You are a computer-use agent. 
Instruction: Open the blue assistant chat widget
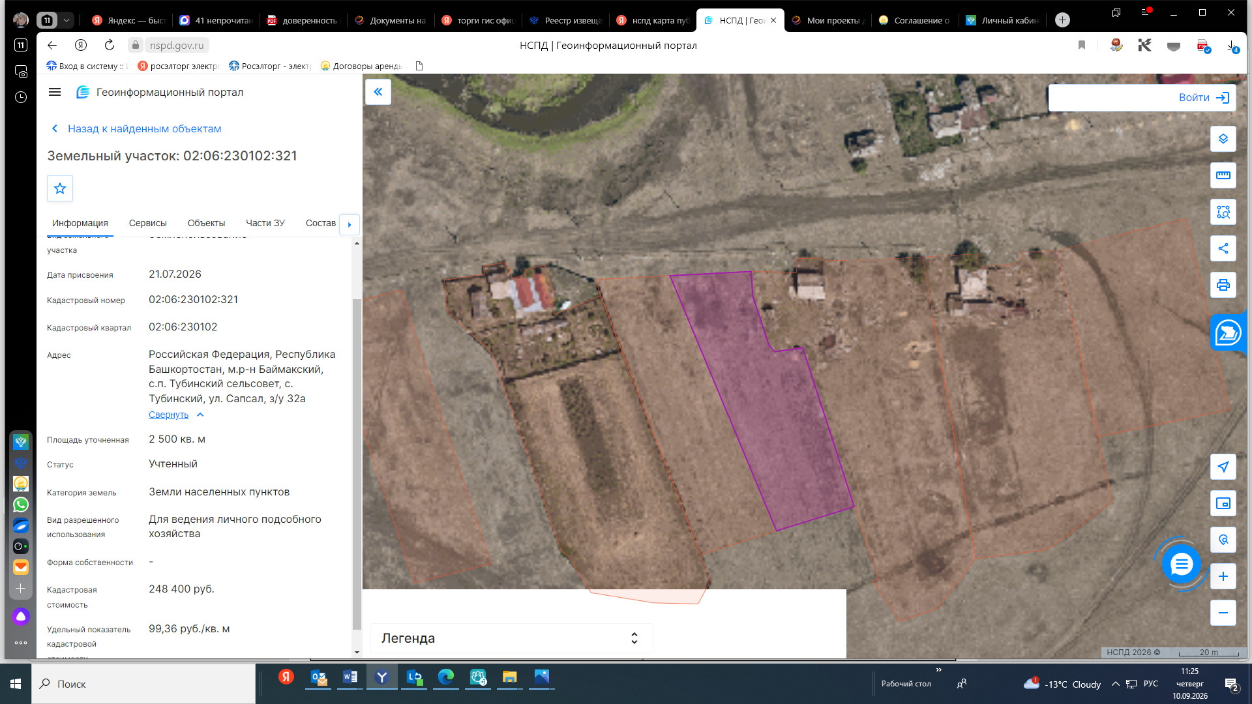tap(1229, 333)
